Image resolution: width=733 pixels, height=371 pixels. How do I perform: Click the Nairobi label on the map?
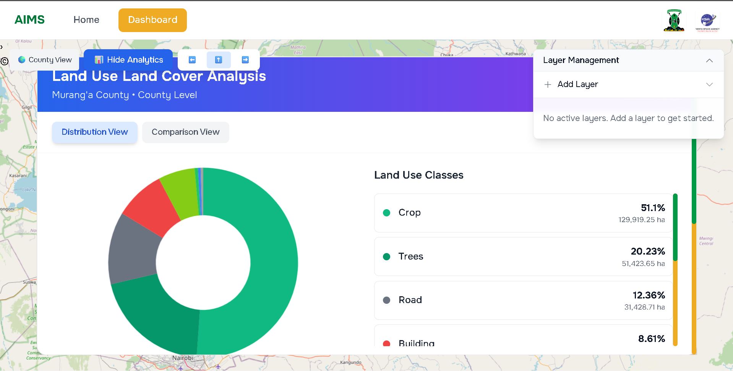point(183,358)
